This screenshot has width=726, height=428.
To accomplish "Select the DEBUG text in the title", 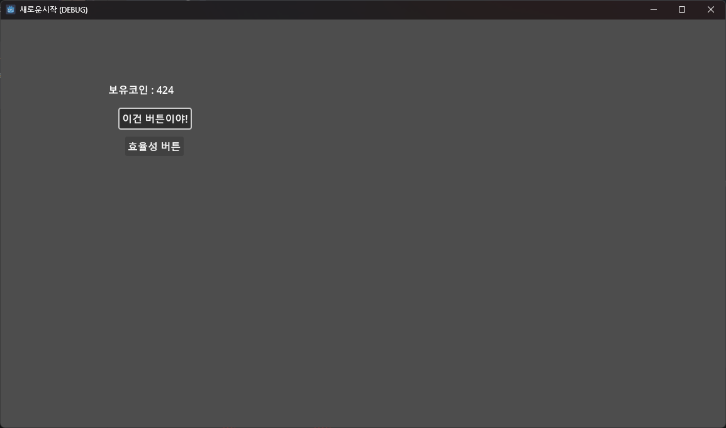I will (x=74, y=9).
